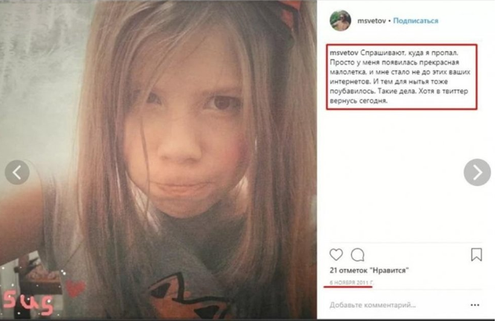Select the msvetov username in the caption
497x321 pixels.
pos(344,53)
